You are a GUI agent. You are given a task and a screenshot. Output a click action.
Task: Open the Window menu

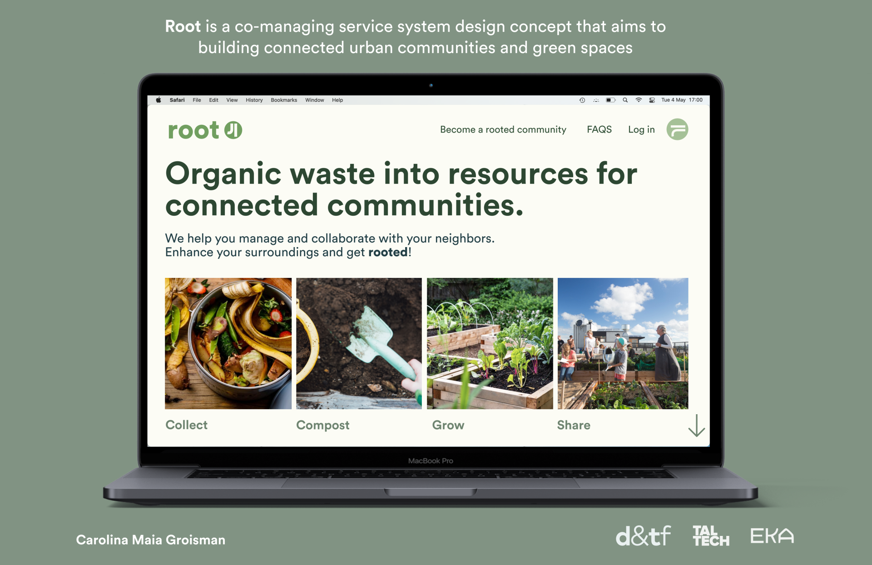coord(314,100)
